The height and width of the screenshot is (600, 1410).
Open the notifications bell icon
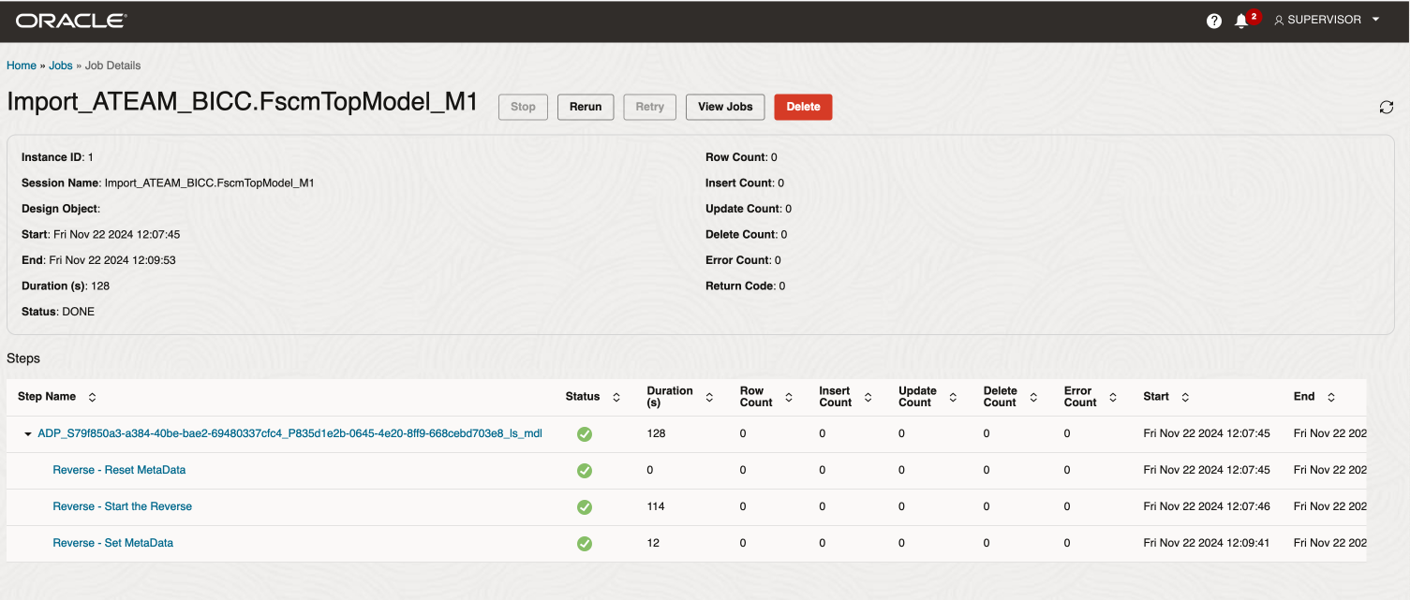click(1241, 21)
